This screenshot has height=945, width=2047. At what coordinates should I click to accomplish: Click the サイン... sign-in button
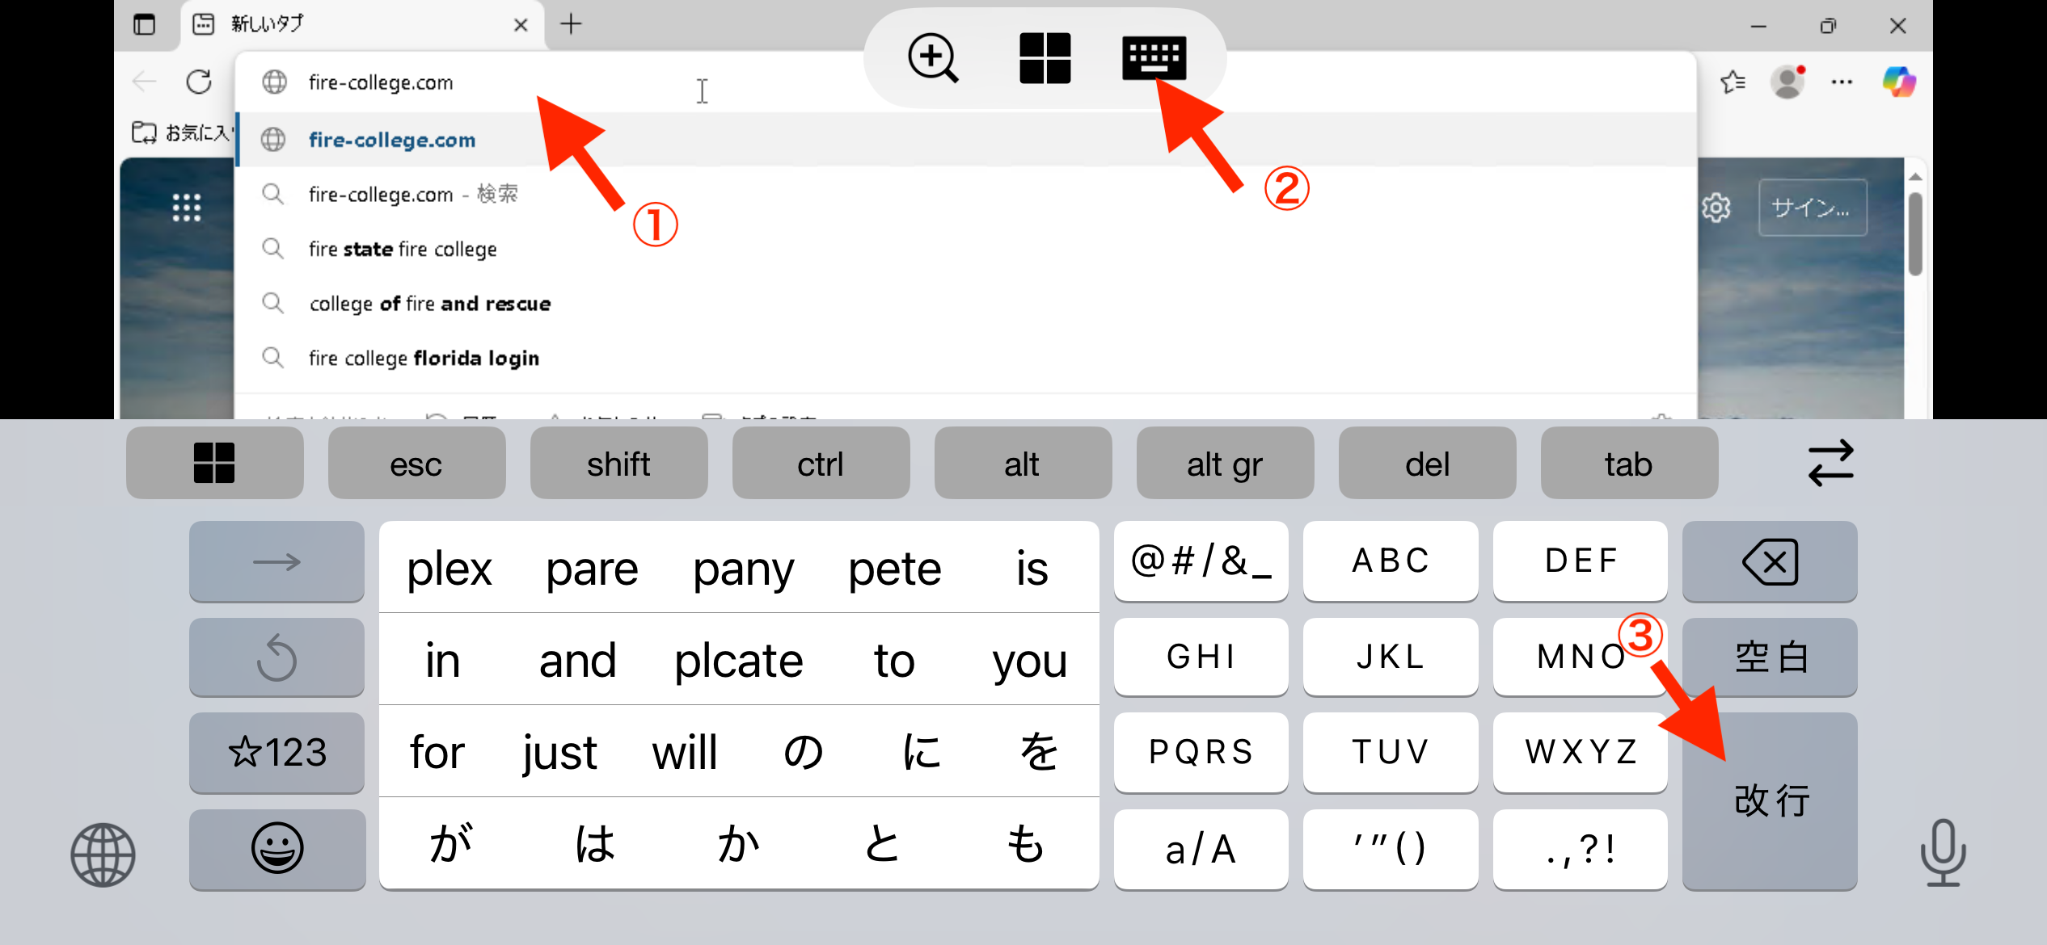coord(1812,208)
